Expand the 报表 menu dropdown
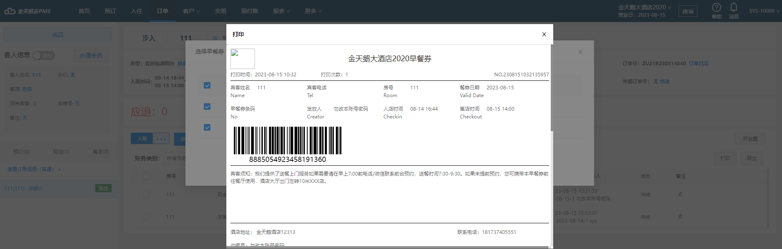The height and width of the screenshot is (249, 782). pos(282,11)
